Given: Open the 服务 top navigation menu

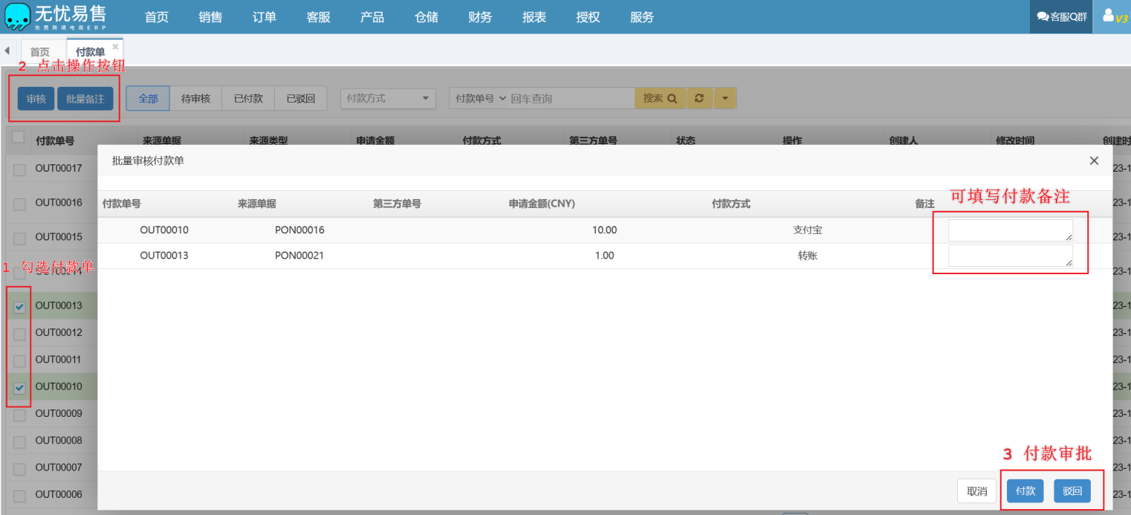Looking at the screenshot, I should pyautogui.click(x=642, y=17).
